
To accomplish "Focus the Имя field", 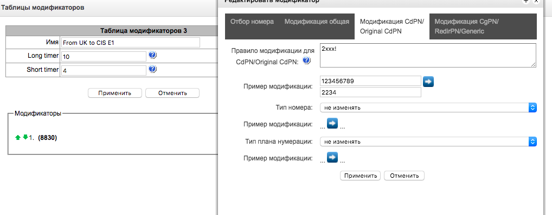I will click(131, 43).
